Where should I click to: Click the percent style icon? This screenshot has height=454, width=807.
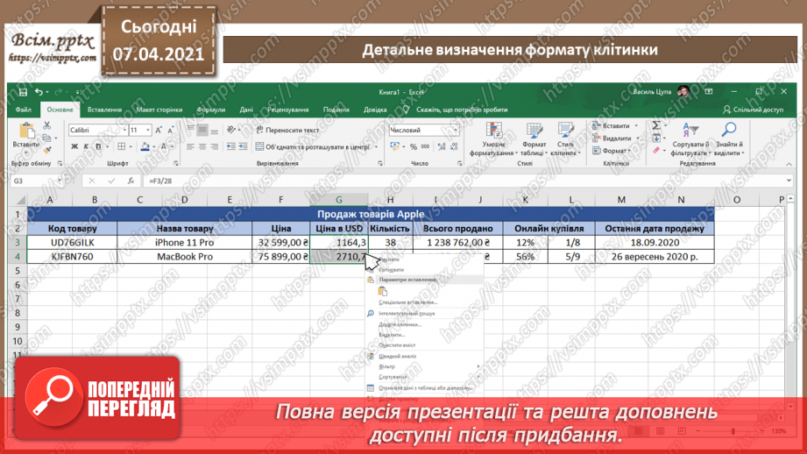(x=414, y=146)
